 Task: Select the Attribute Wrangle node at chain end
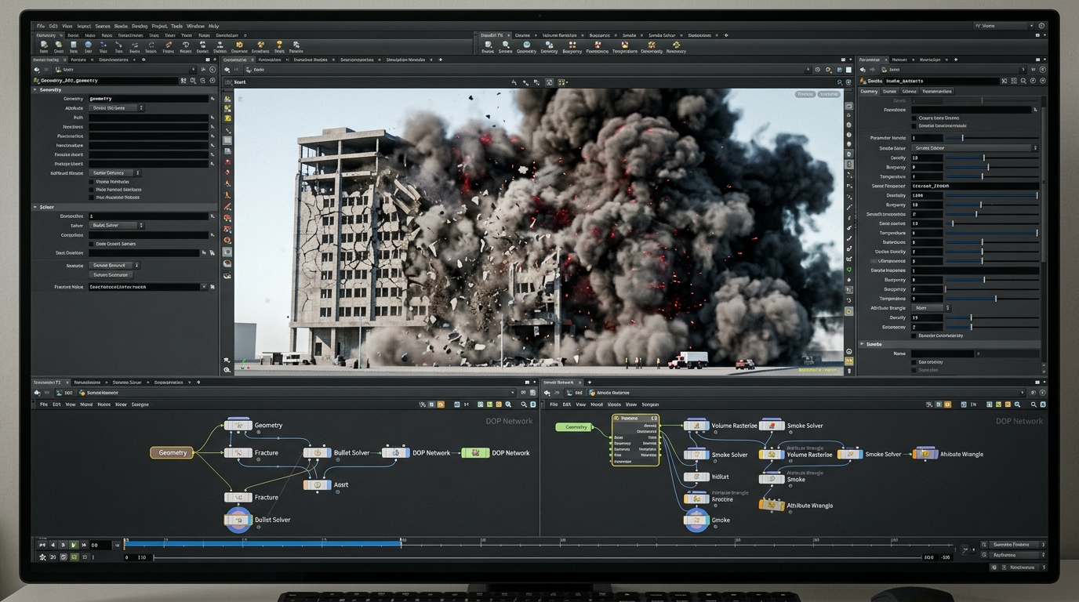[925, 454]
